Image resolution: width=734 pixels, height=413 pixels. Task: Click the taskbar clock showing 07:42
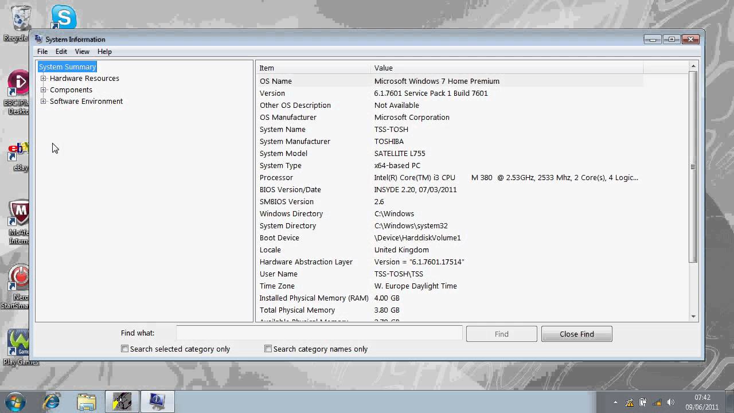702,402
